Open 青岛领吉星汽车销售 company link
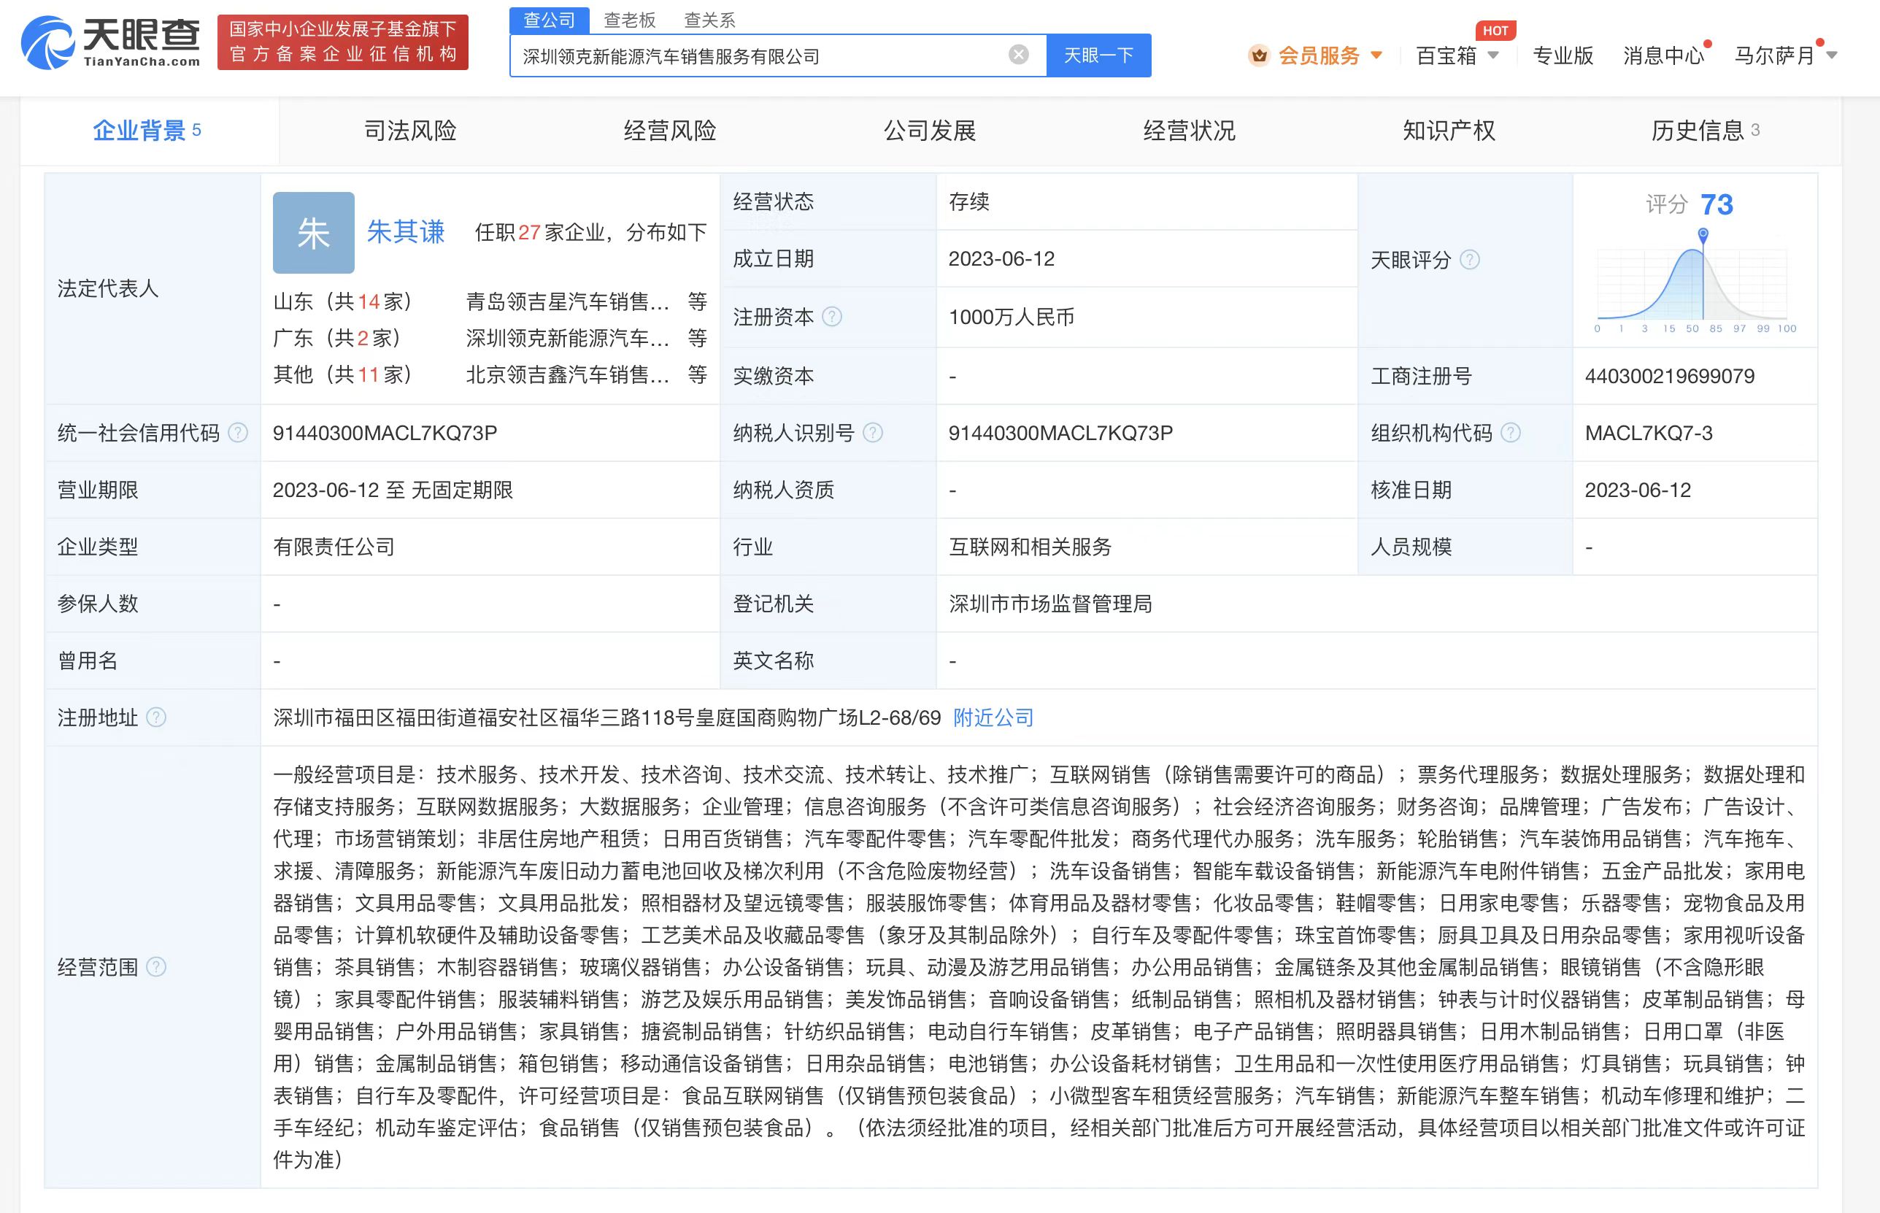Viewport: 1880px width, 1213px height. click(568, 301)
